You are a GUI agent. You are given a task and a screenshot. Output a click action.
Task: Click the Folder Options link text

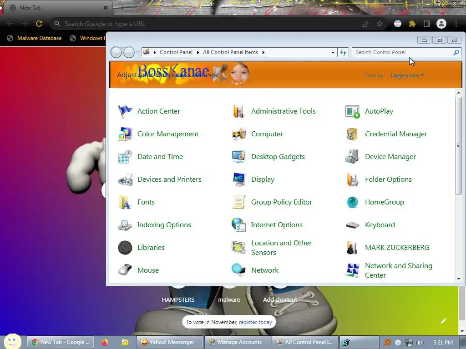[x=388, y=179]
